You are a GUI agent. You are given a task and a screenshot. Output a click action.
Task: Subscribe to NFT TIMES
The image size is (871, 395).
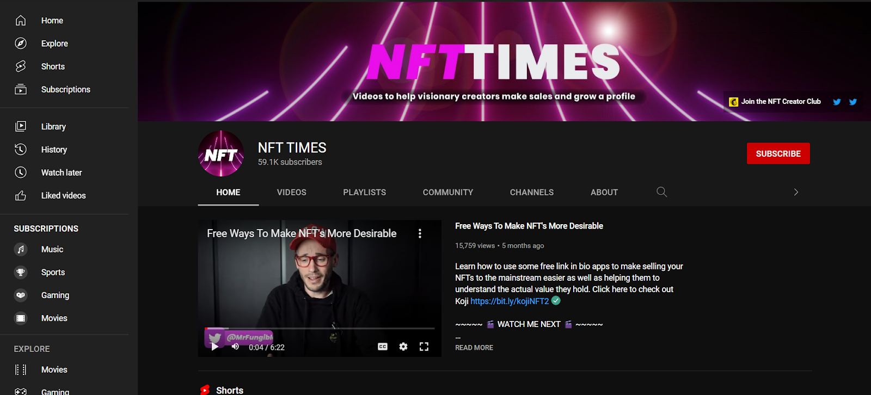coord(778,153)
